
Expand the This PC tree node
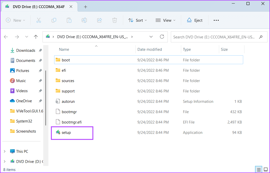(x=5, y=151)
